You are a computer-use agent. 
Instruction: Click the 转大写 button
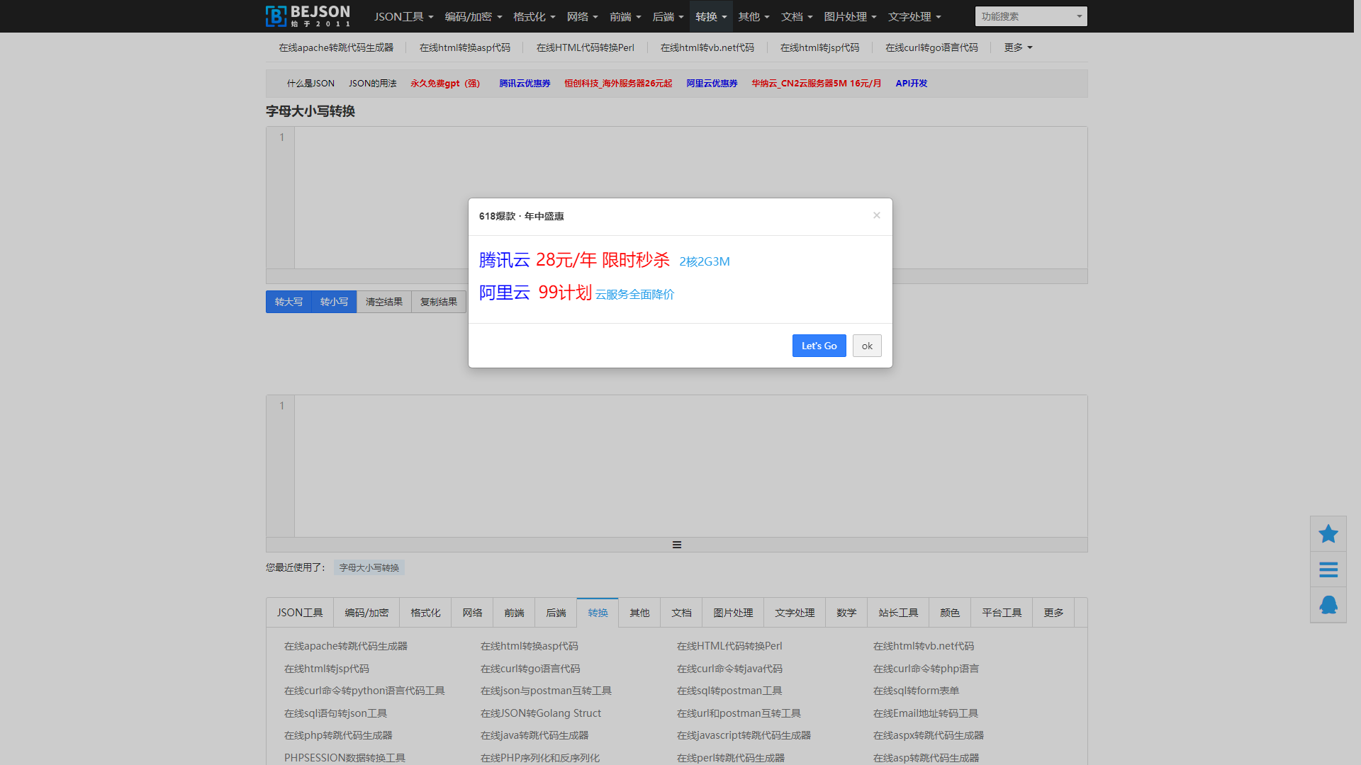coord(289,302)
